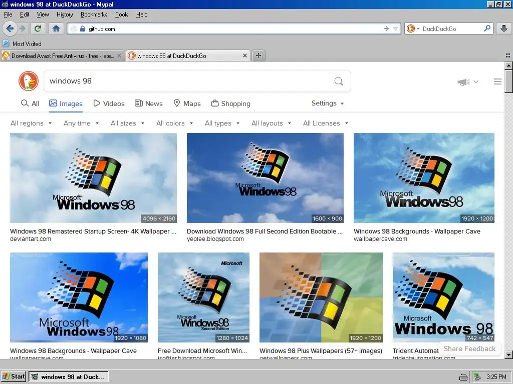513x384 pixels.
Task: Open the File menu
Action: point(8,14)
